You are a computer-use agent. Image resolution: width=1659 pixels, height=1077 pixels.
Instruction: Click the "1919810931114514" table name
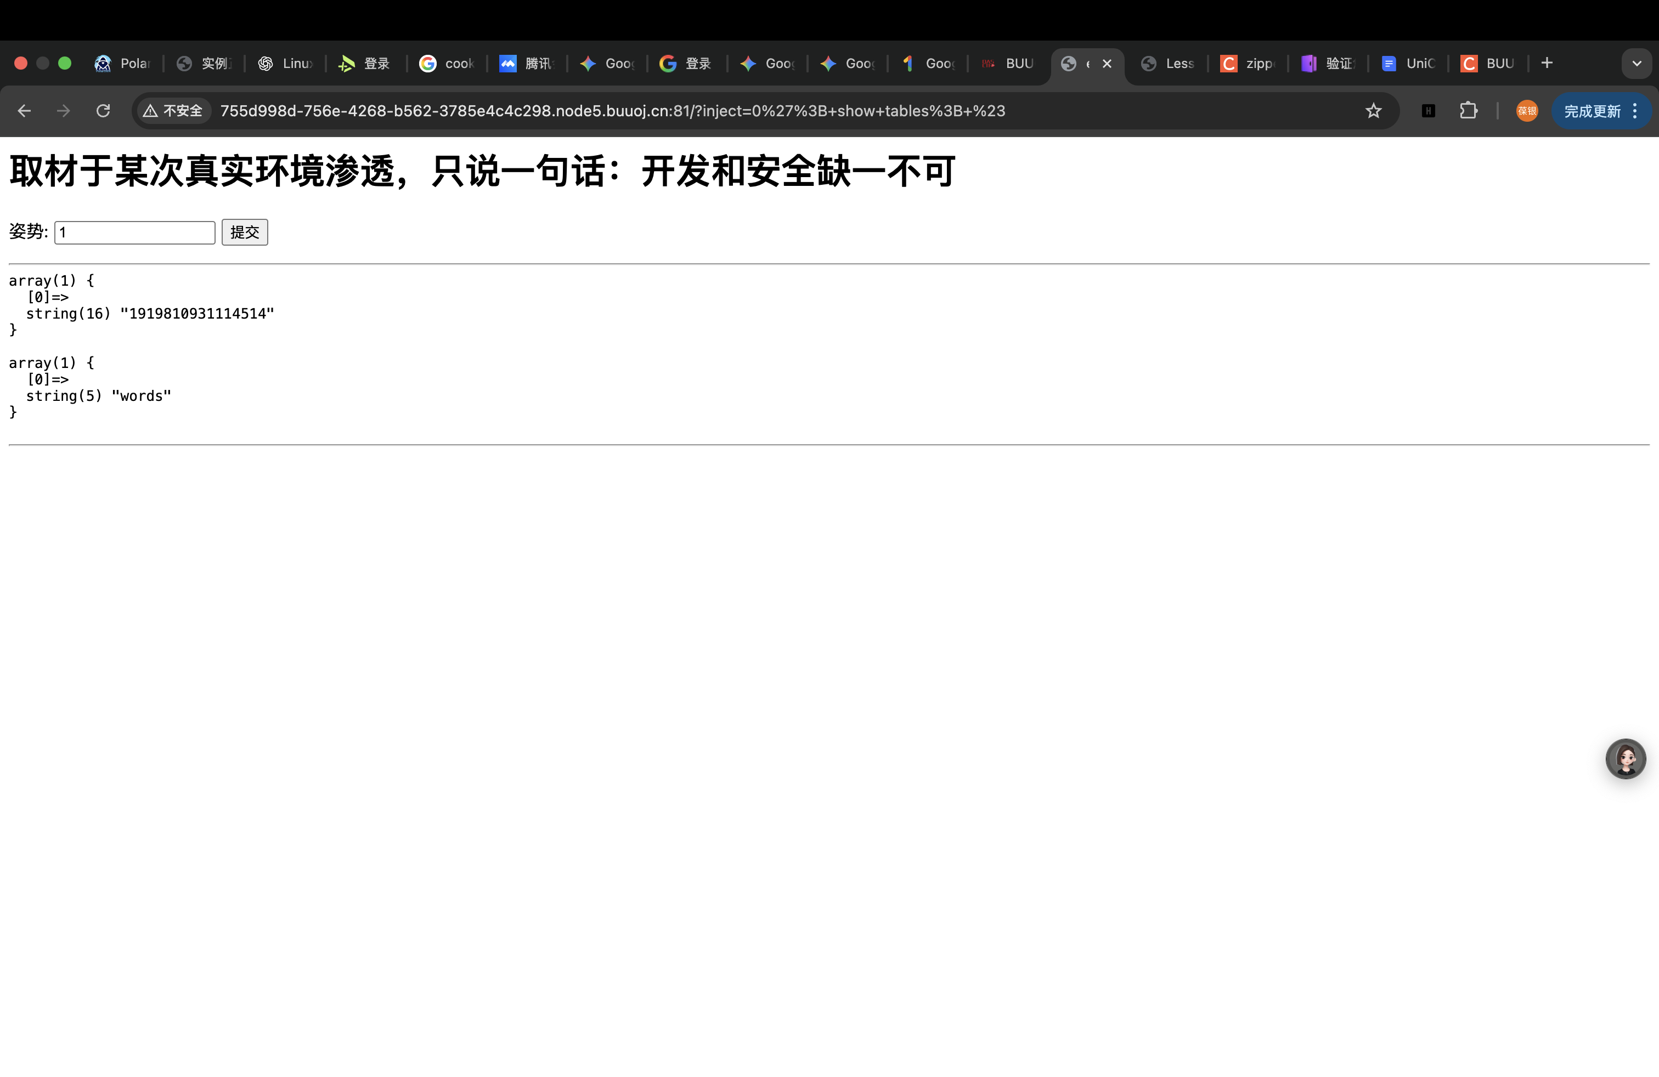(198, 314)
